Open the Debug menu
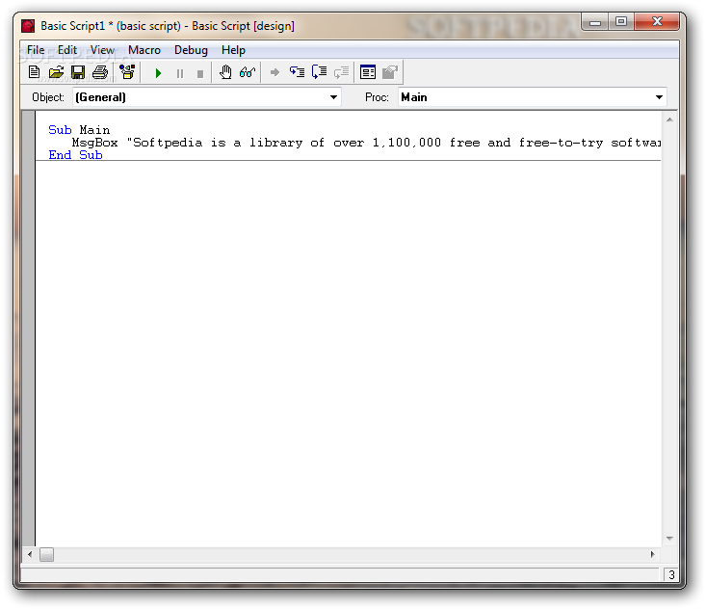Screen dimensions: 706x609 pos(191,50)
